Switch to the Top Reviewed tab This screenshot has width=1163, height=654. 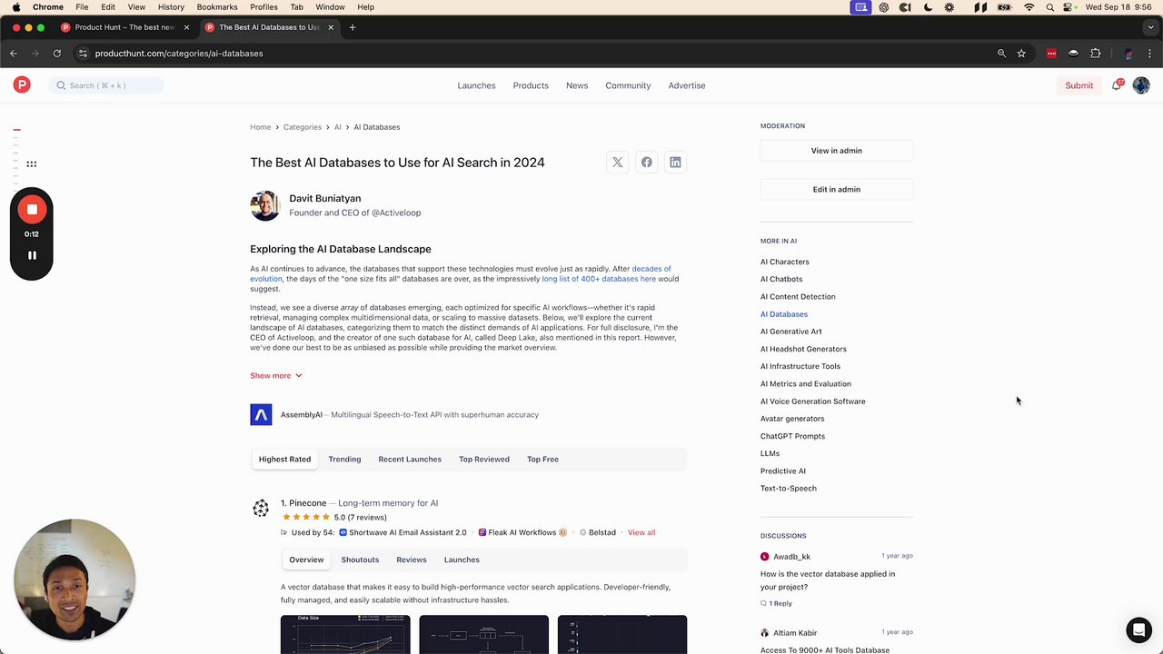click(484, 460)
